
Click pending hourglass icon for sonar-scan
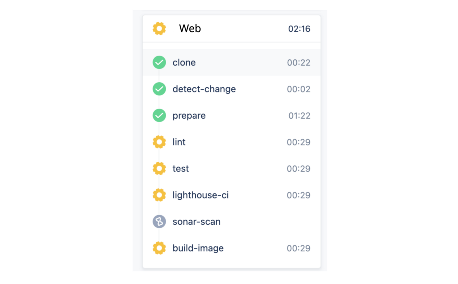point(159,222)
